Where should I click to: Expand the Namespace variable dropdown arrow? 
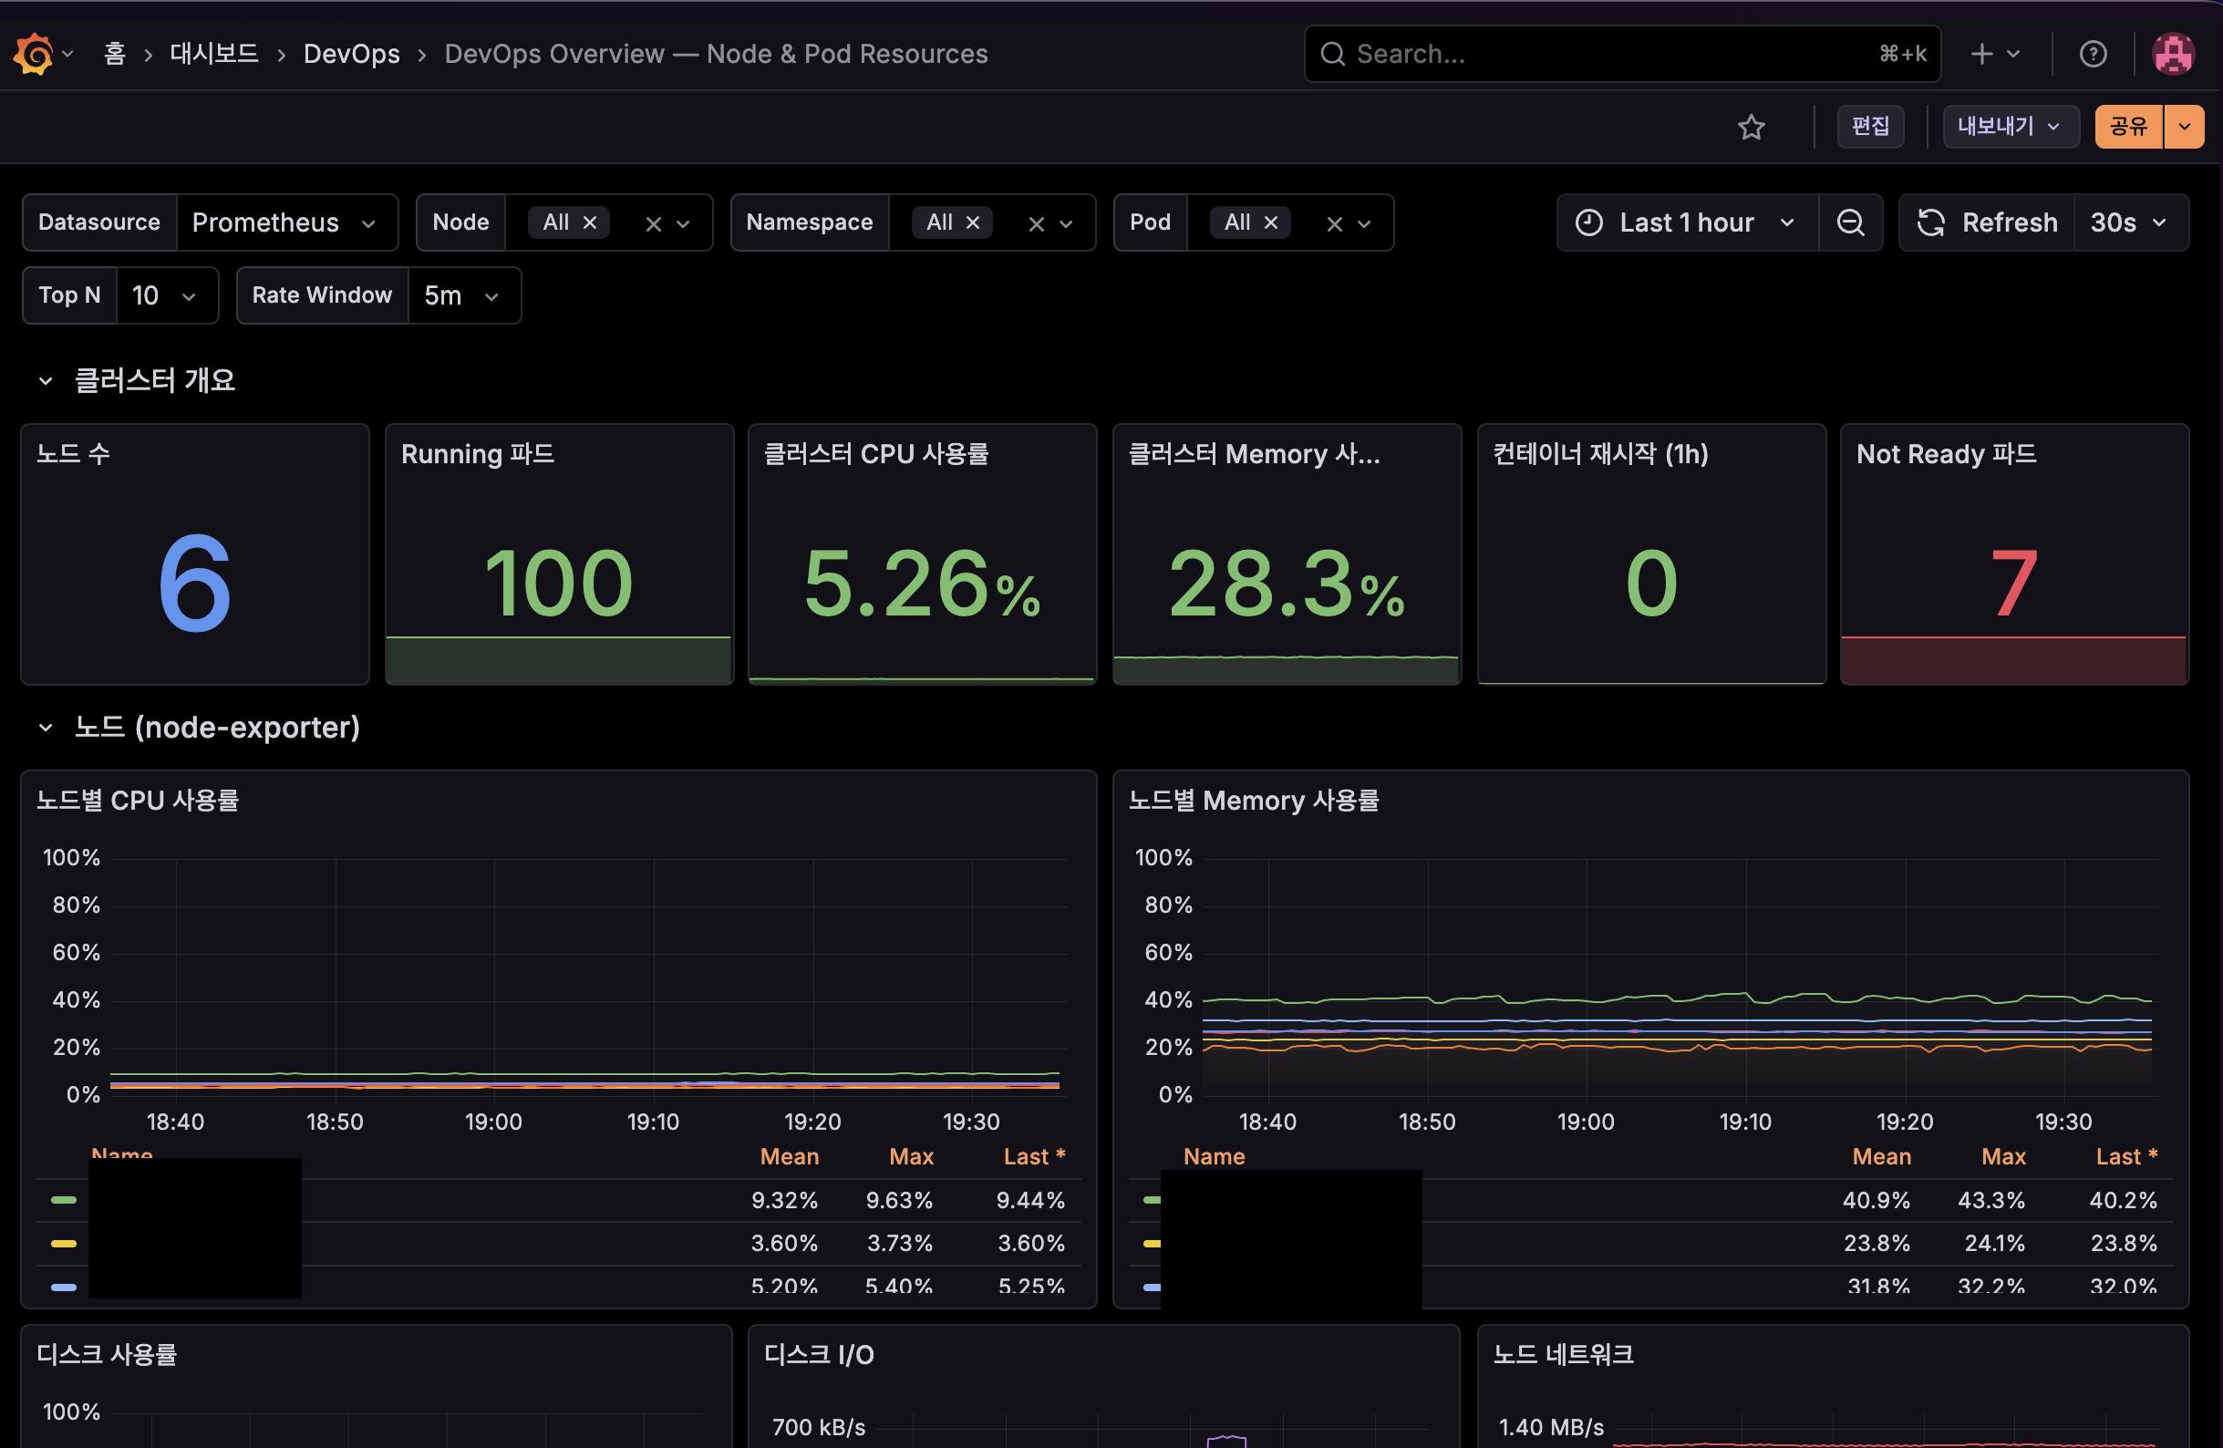click(1066, 223)
